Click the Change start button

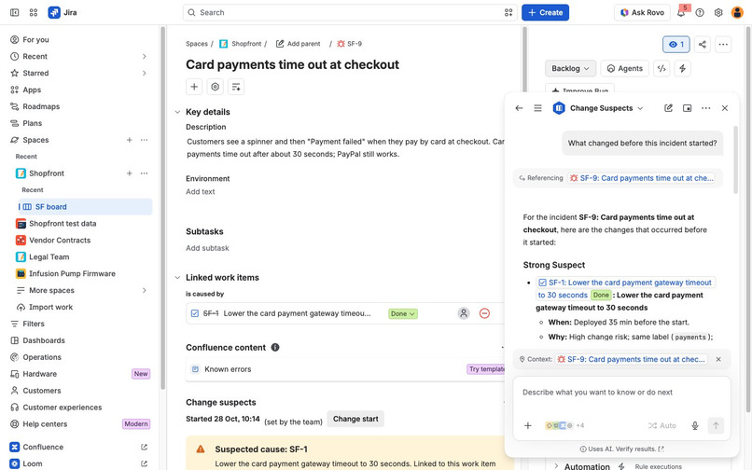(x=355, y=419)
